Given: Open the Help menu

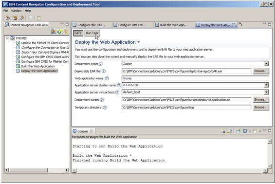Looking at the screenshot, I should pyautogui.click(x=28, y=11).
